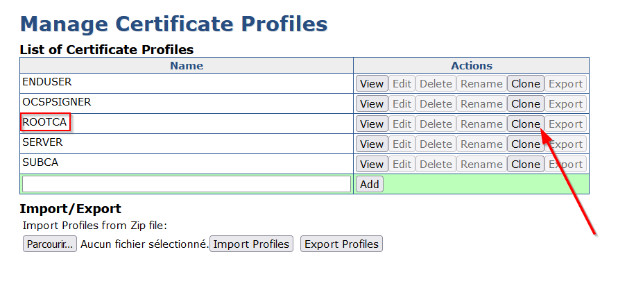View the ENDUSER certificate profile
Screen dimensions: 618x286
pos(372,83)
